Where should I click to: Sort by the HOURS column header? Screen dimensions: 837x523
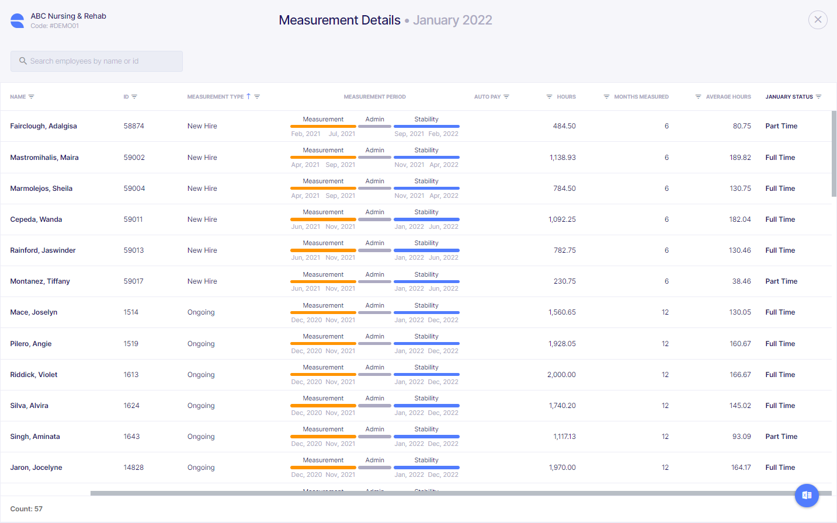point(566,97)
